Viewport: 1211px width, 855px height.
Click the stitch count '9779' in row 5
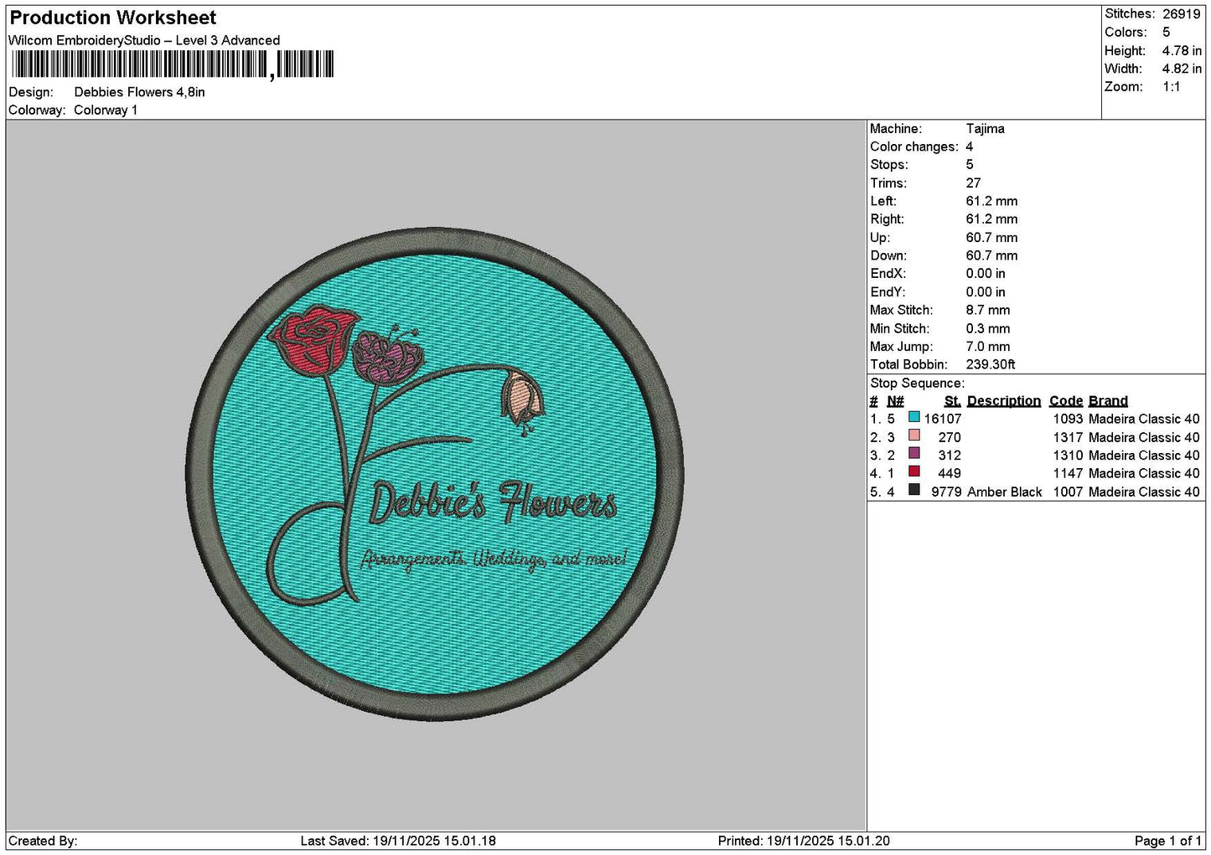[946, 492]
